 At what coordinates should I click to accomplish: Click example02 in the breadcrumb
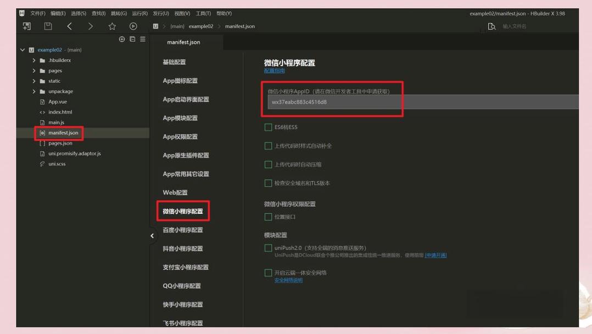coord(201,26)
